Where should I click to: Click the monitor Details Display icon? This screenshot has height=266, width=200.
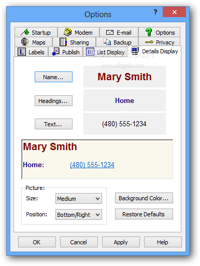[135, 51]
